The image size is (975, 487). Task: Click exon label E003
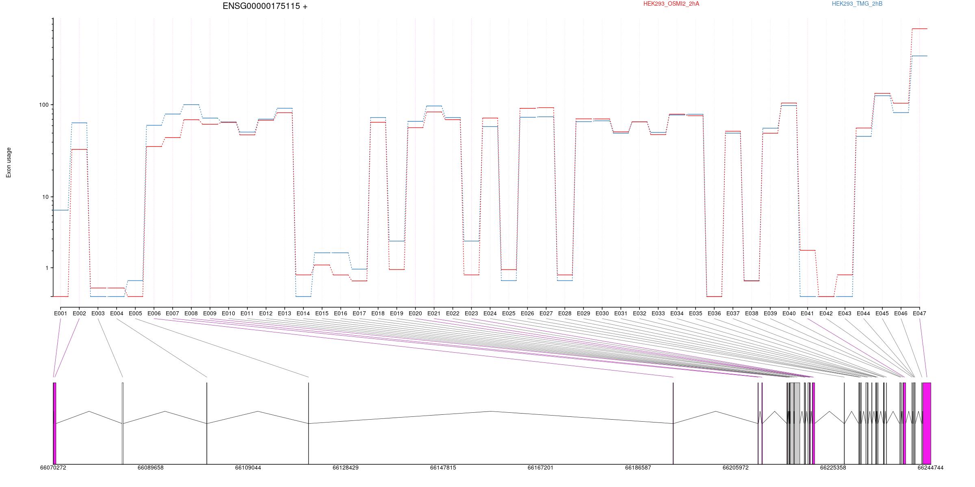[x=98, y=313]
